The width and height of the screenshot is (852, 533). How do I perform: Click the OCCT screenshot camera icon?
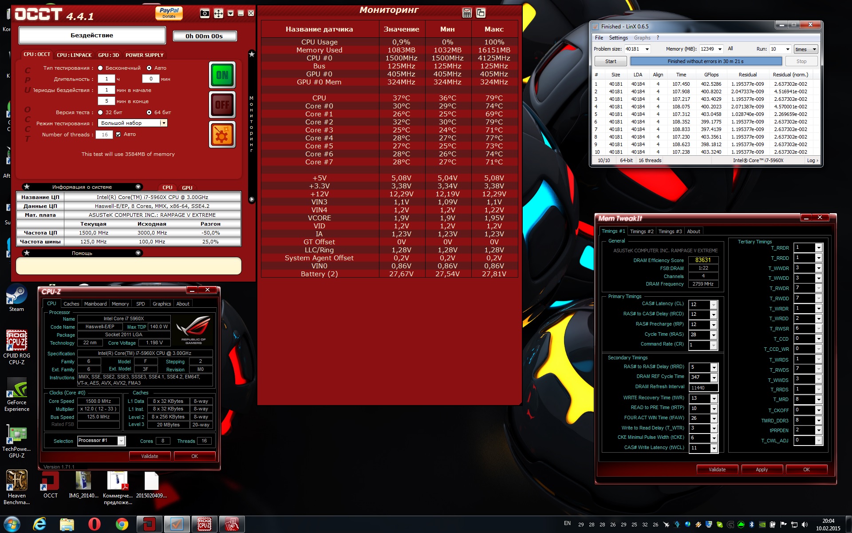tap(205, 13)
